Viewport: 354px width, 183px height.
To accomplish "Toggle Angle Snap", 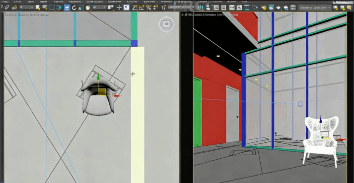I will (x=142, y=7).
